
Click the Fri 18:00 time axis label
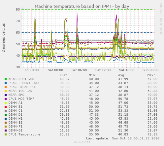(x=32, y=70)
